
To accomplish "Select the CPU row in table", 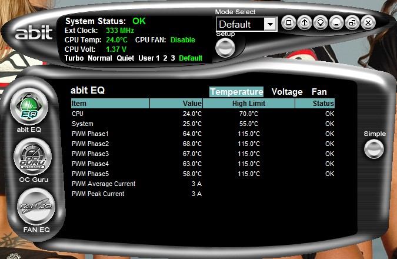I will (203, 114).
